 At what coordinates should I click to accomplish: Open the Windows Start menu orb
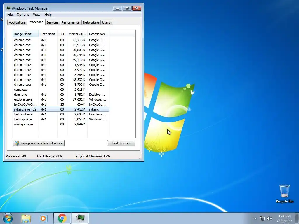point(8,218)
